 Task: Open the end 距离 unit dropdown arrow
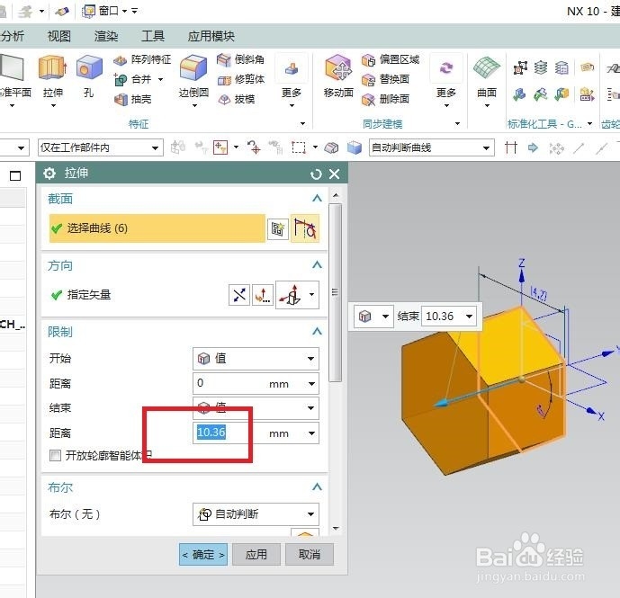click(x=311, y=433)
